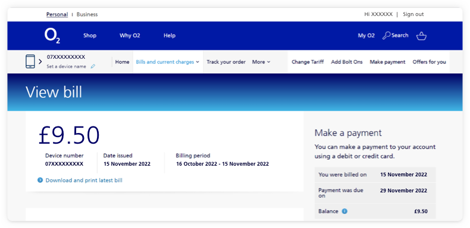Screen dimensions: 470x228
Task: Click the Balance £9.50 value
Action: coord(421,211)
